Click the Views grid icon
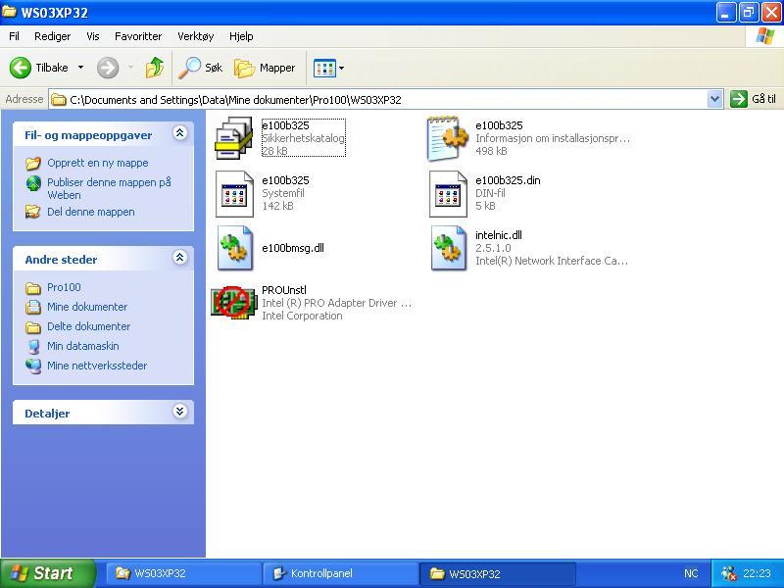This screenshot has height=588, width=784. (x=324, y=68)
